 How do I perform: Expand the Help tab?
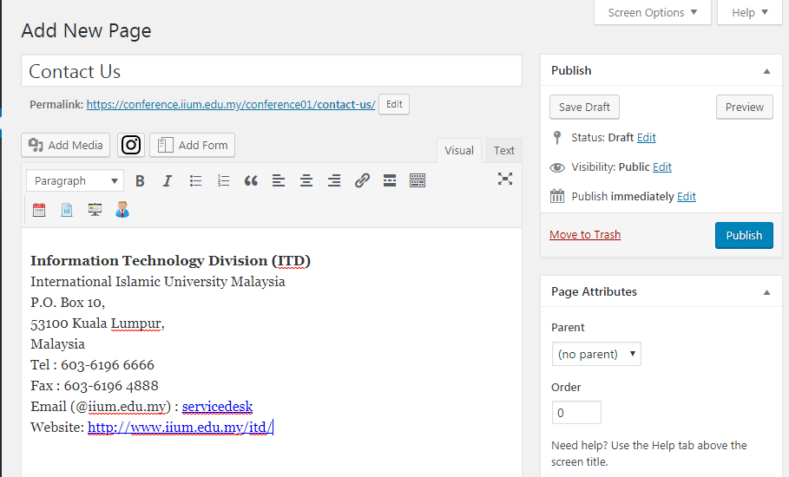[x=750, y=12]
